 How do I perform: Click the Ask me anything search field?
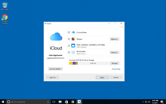(x=28, y=102)
